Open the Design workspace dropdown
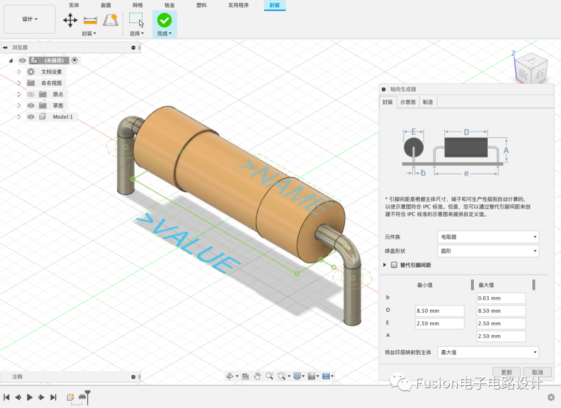The width and height of the screenshot is (561, 408). point(30,19)
